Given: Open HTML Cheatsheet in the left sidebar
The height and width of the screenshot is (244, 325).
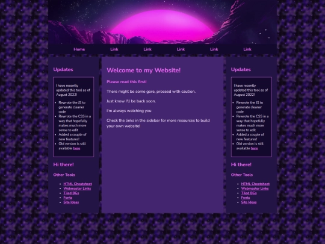Looking at the screenshot, I should [x=78, y=184].
